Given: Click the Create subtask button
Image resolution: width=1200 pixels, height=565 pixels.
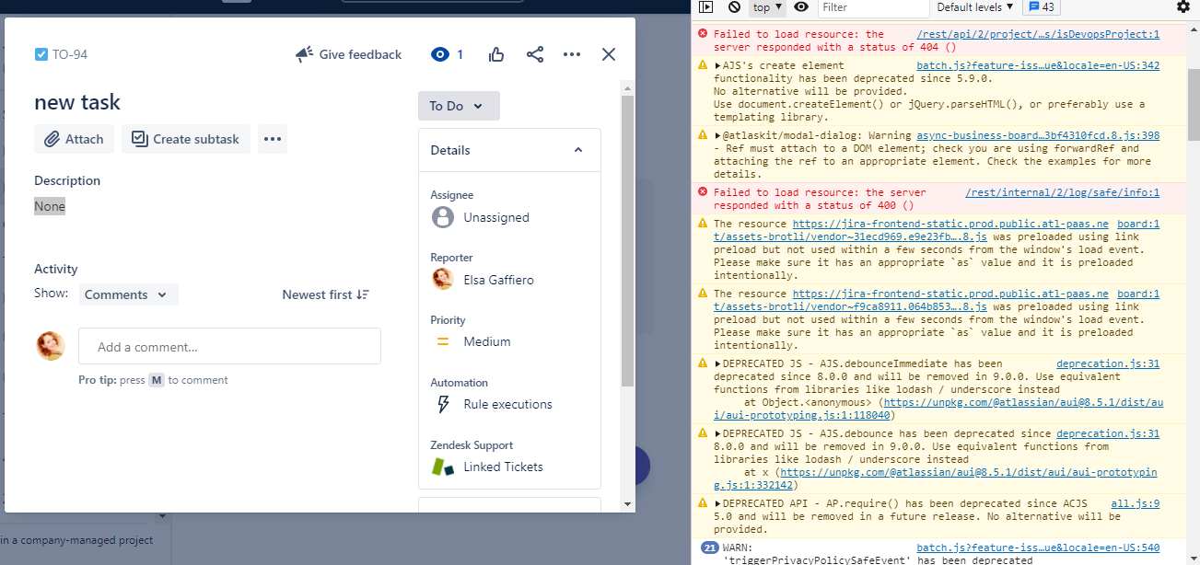Looking at the screenshot, I should tap(185, 139).
